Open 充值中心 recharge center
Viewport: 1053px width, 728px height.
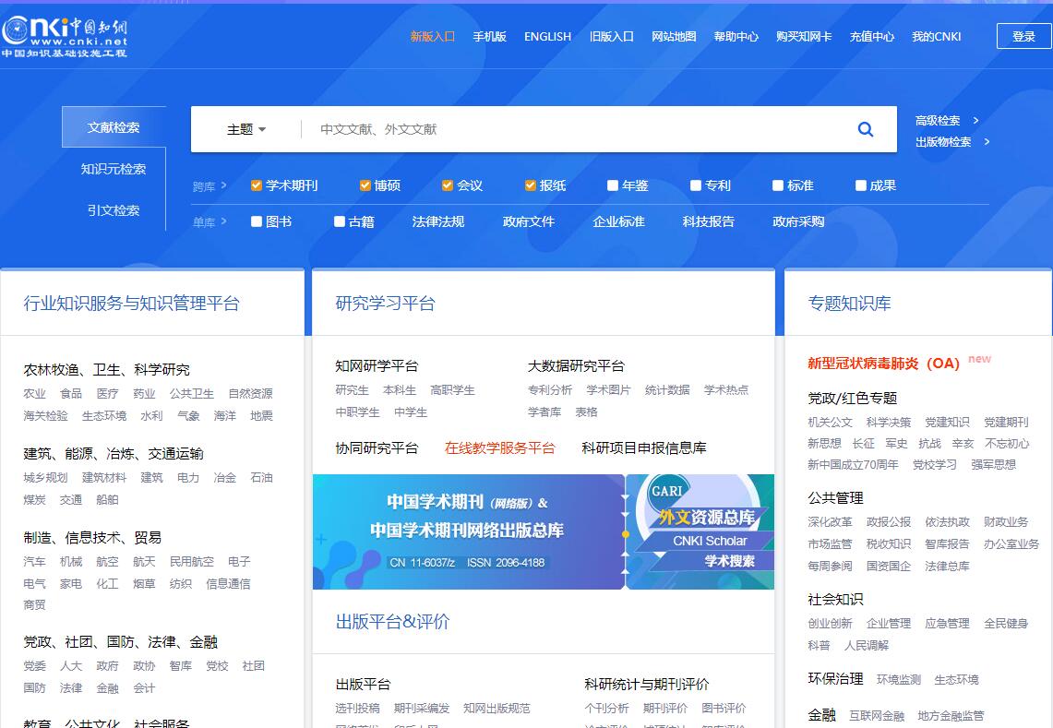click(x=872, y=36)
